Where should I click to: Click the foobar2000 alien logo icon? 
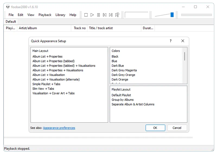point(8,7)
